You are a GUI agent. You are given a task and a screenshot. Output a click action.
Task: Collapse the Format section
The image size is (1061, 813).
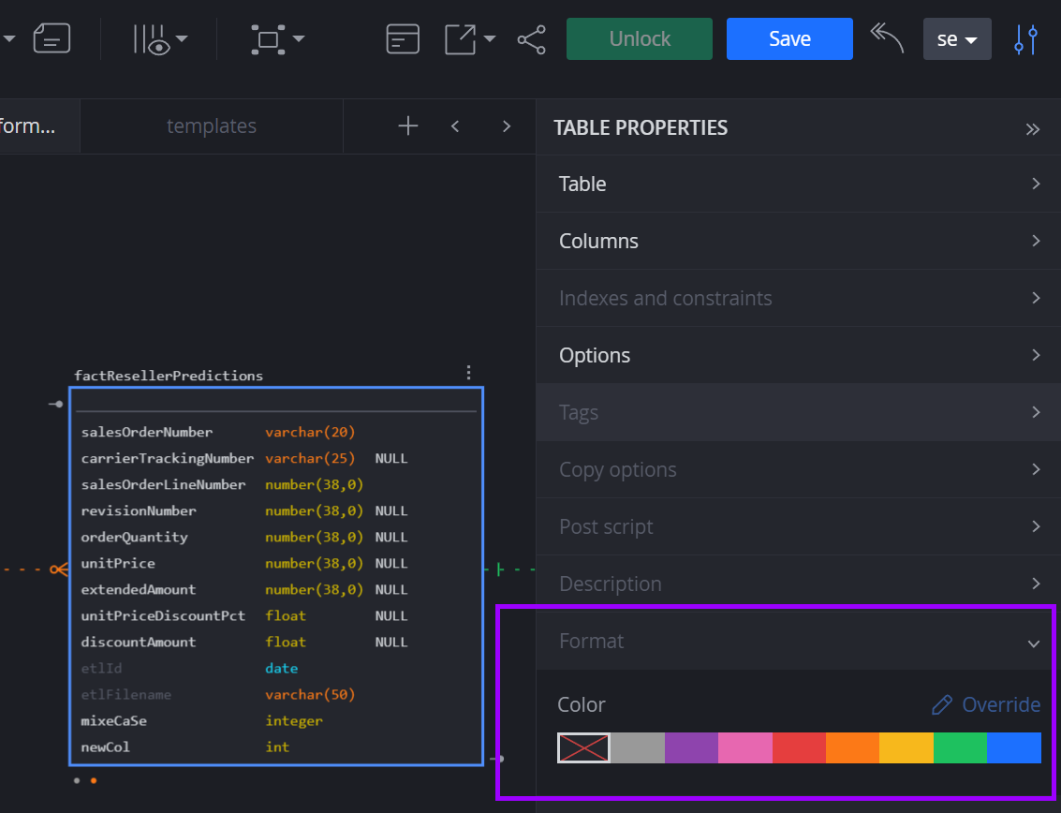click(x=1035, y=644)
